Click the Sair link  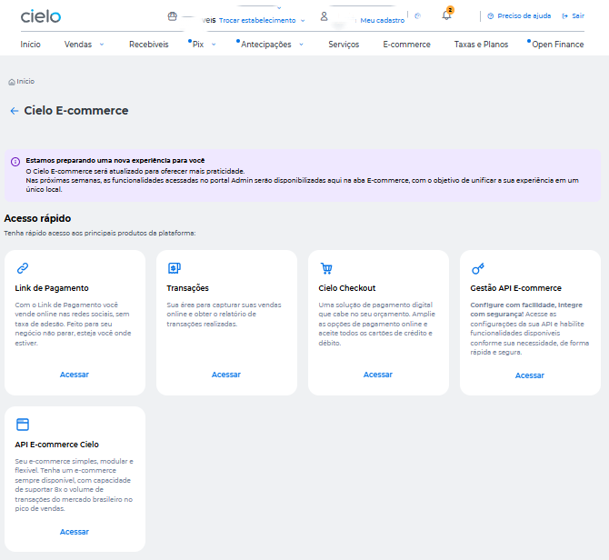point(578,16)
